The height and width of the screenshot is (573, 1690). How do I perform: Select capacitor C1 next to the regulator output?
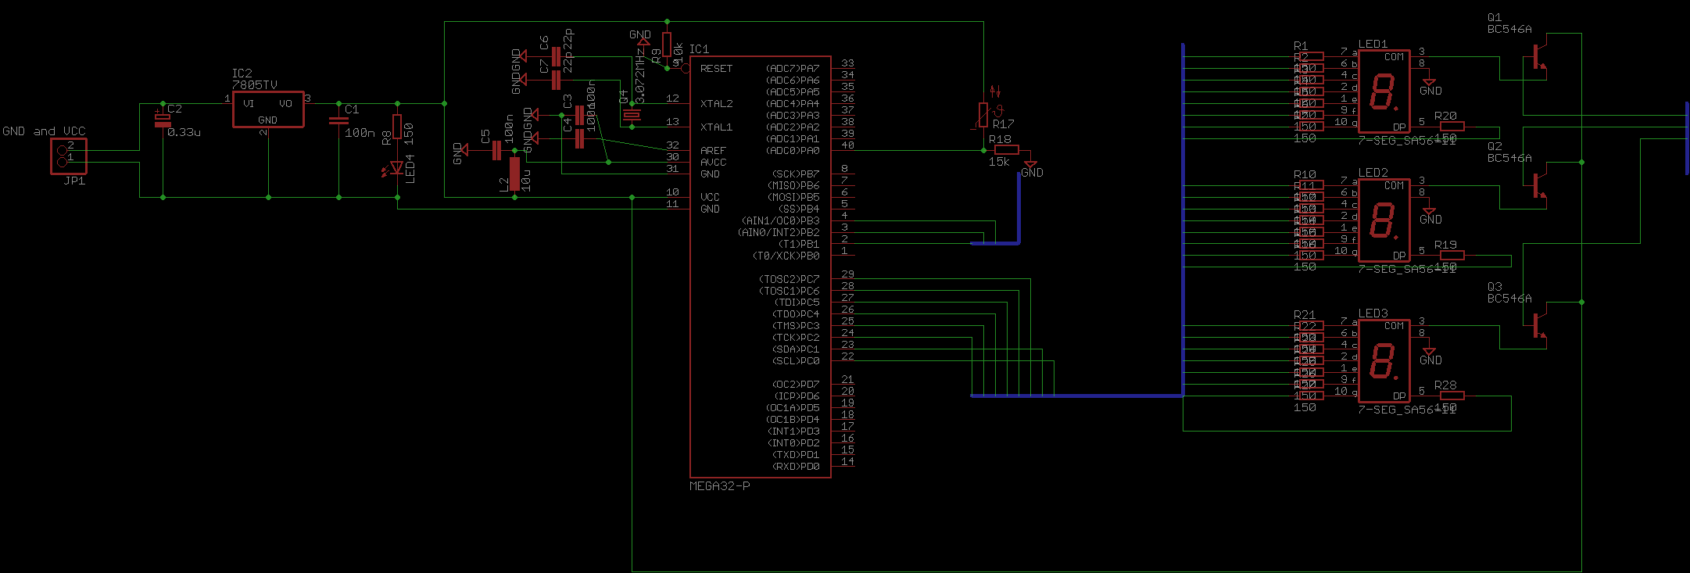tap(338, 120)
